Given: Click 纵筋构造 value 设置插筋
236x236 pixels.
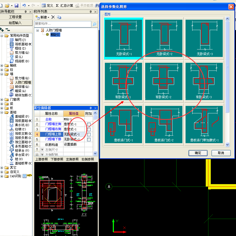Looking at the screenshot, I should tap(74, 144).
